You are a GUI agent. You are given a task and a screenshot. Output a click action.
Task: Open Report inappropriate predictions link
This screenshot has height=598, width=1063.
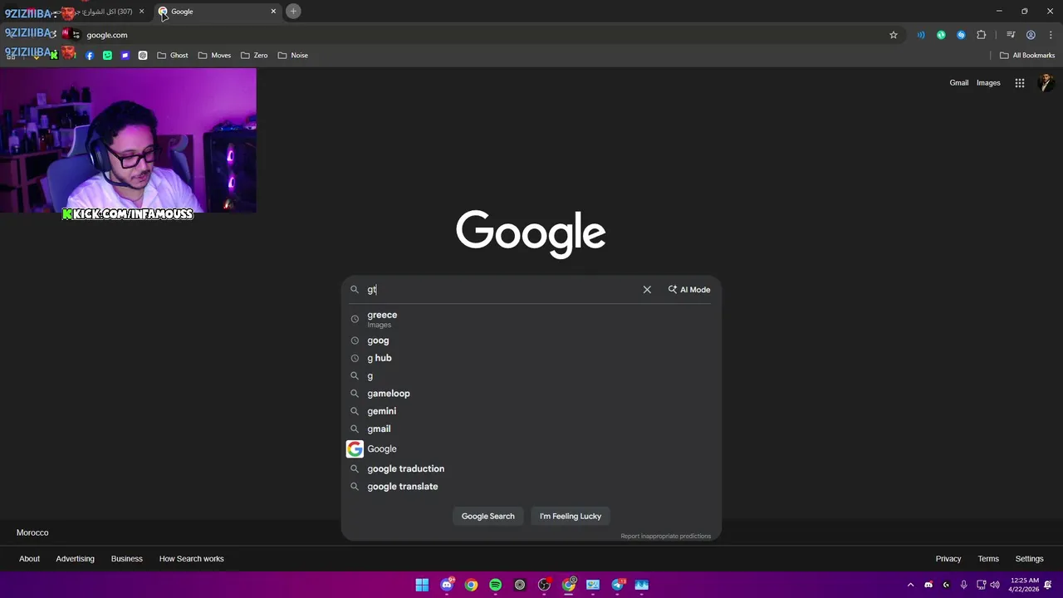(x=665, y=536)
